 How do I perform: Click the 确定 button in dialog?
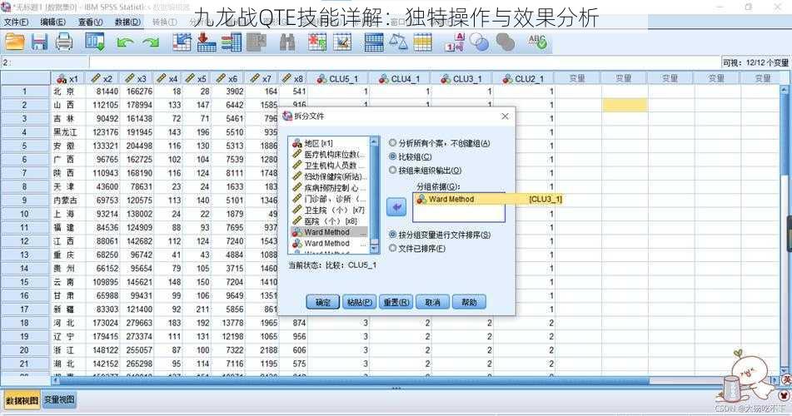(x=323, y=302)
